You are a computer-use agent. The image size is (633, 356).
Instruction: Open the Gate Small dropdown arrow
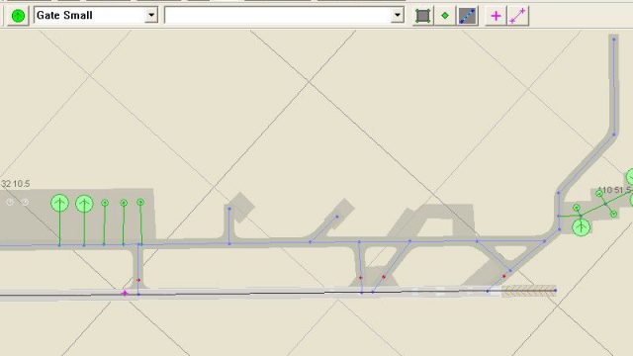point(151,16)
